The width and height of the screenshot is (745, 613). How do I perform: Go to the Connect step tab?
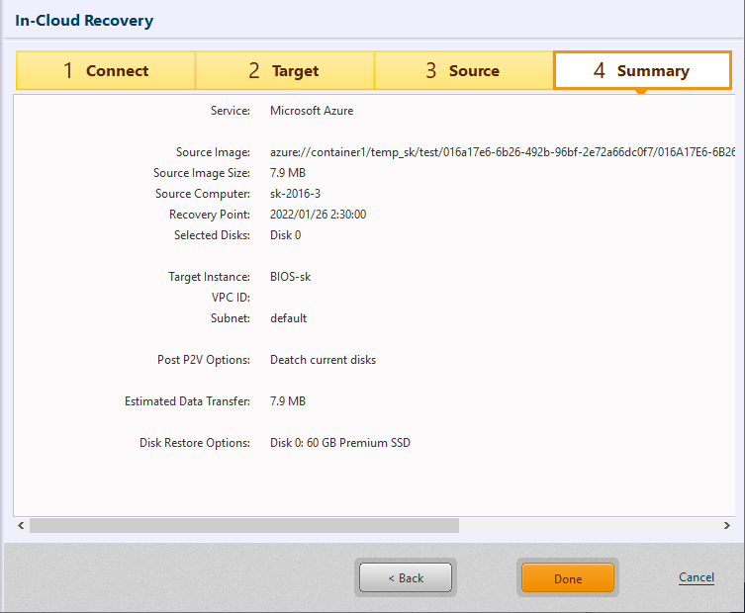[x=106, y=71]
